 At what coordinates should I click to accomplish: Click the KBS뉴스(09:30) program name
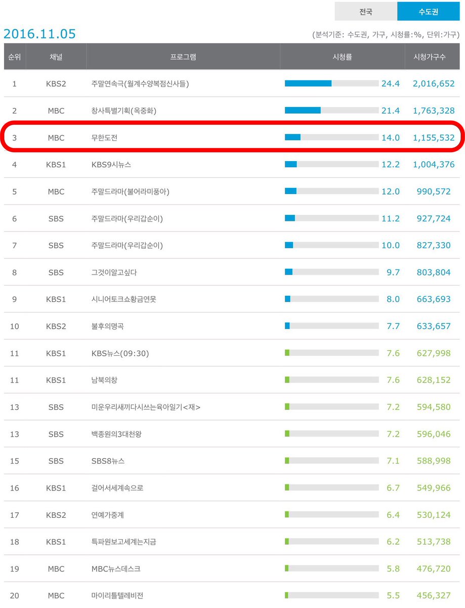click(120, 353)
